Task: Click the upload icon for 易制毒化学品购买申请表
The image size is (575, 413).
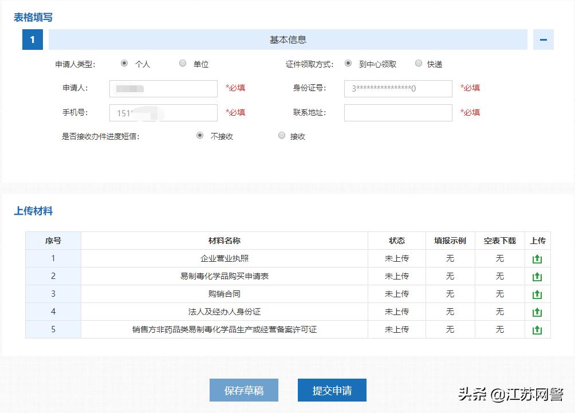Action: click(x=537, y=276)
